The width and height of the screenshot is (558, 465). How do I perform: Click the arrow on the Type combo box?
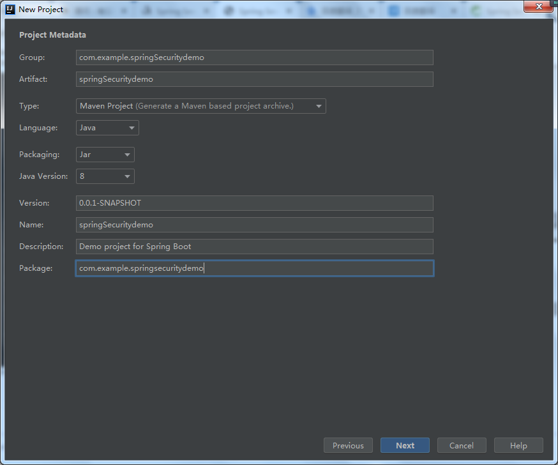coord(319,107)
